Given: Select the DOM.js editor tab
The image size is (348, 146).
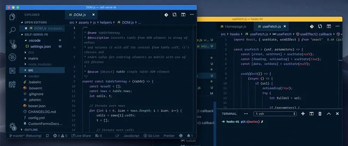Looking at the screenshot, I should tap(81, 15).
